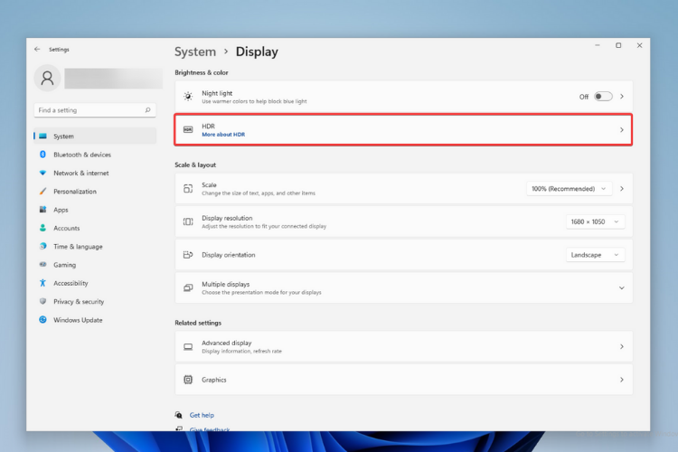Click the Gaming controller icon
The height and width of the screenshot is (452, 678).
42,265
